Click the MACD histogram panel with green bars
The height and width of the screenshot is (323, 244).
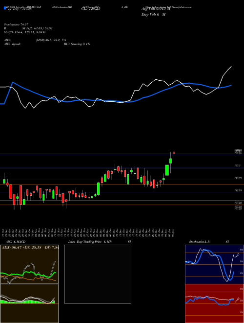(x=29, y=303)
